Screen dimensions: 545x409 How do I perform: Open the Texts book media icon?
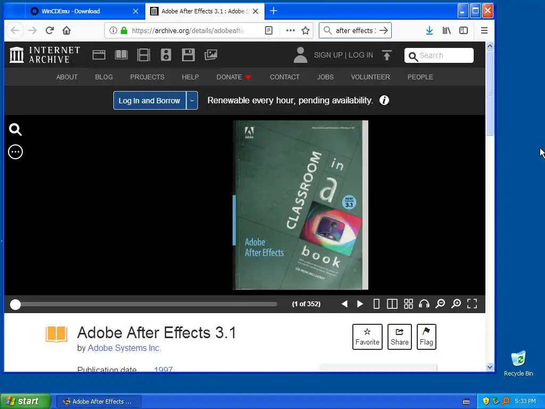pyautogui.click(x=121, y=55)
